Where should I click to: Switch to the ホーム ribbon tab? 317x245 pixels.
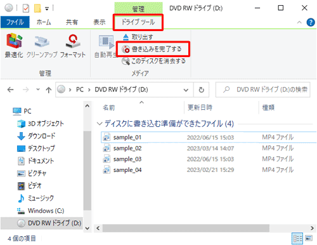[x=44, y=22]
